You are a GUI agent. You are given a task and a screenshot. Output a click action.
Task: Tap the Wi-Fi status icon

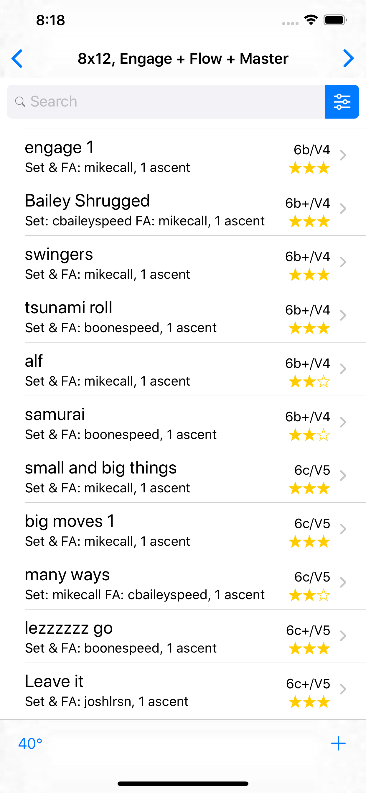click(x=311, y=20)
